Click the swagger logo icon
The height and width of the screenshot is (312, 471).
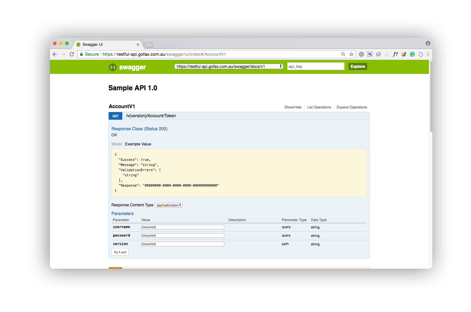click(x=113, y=67)
